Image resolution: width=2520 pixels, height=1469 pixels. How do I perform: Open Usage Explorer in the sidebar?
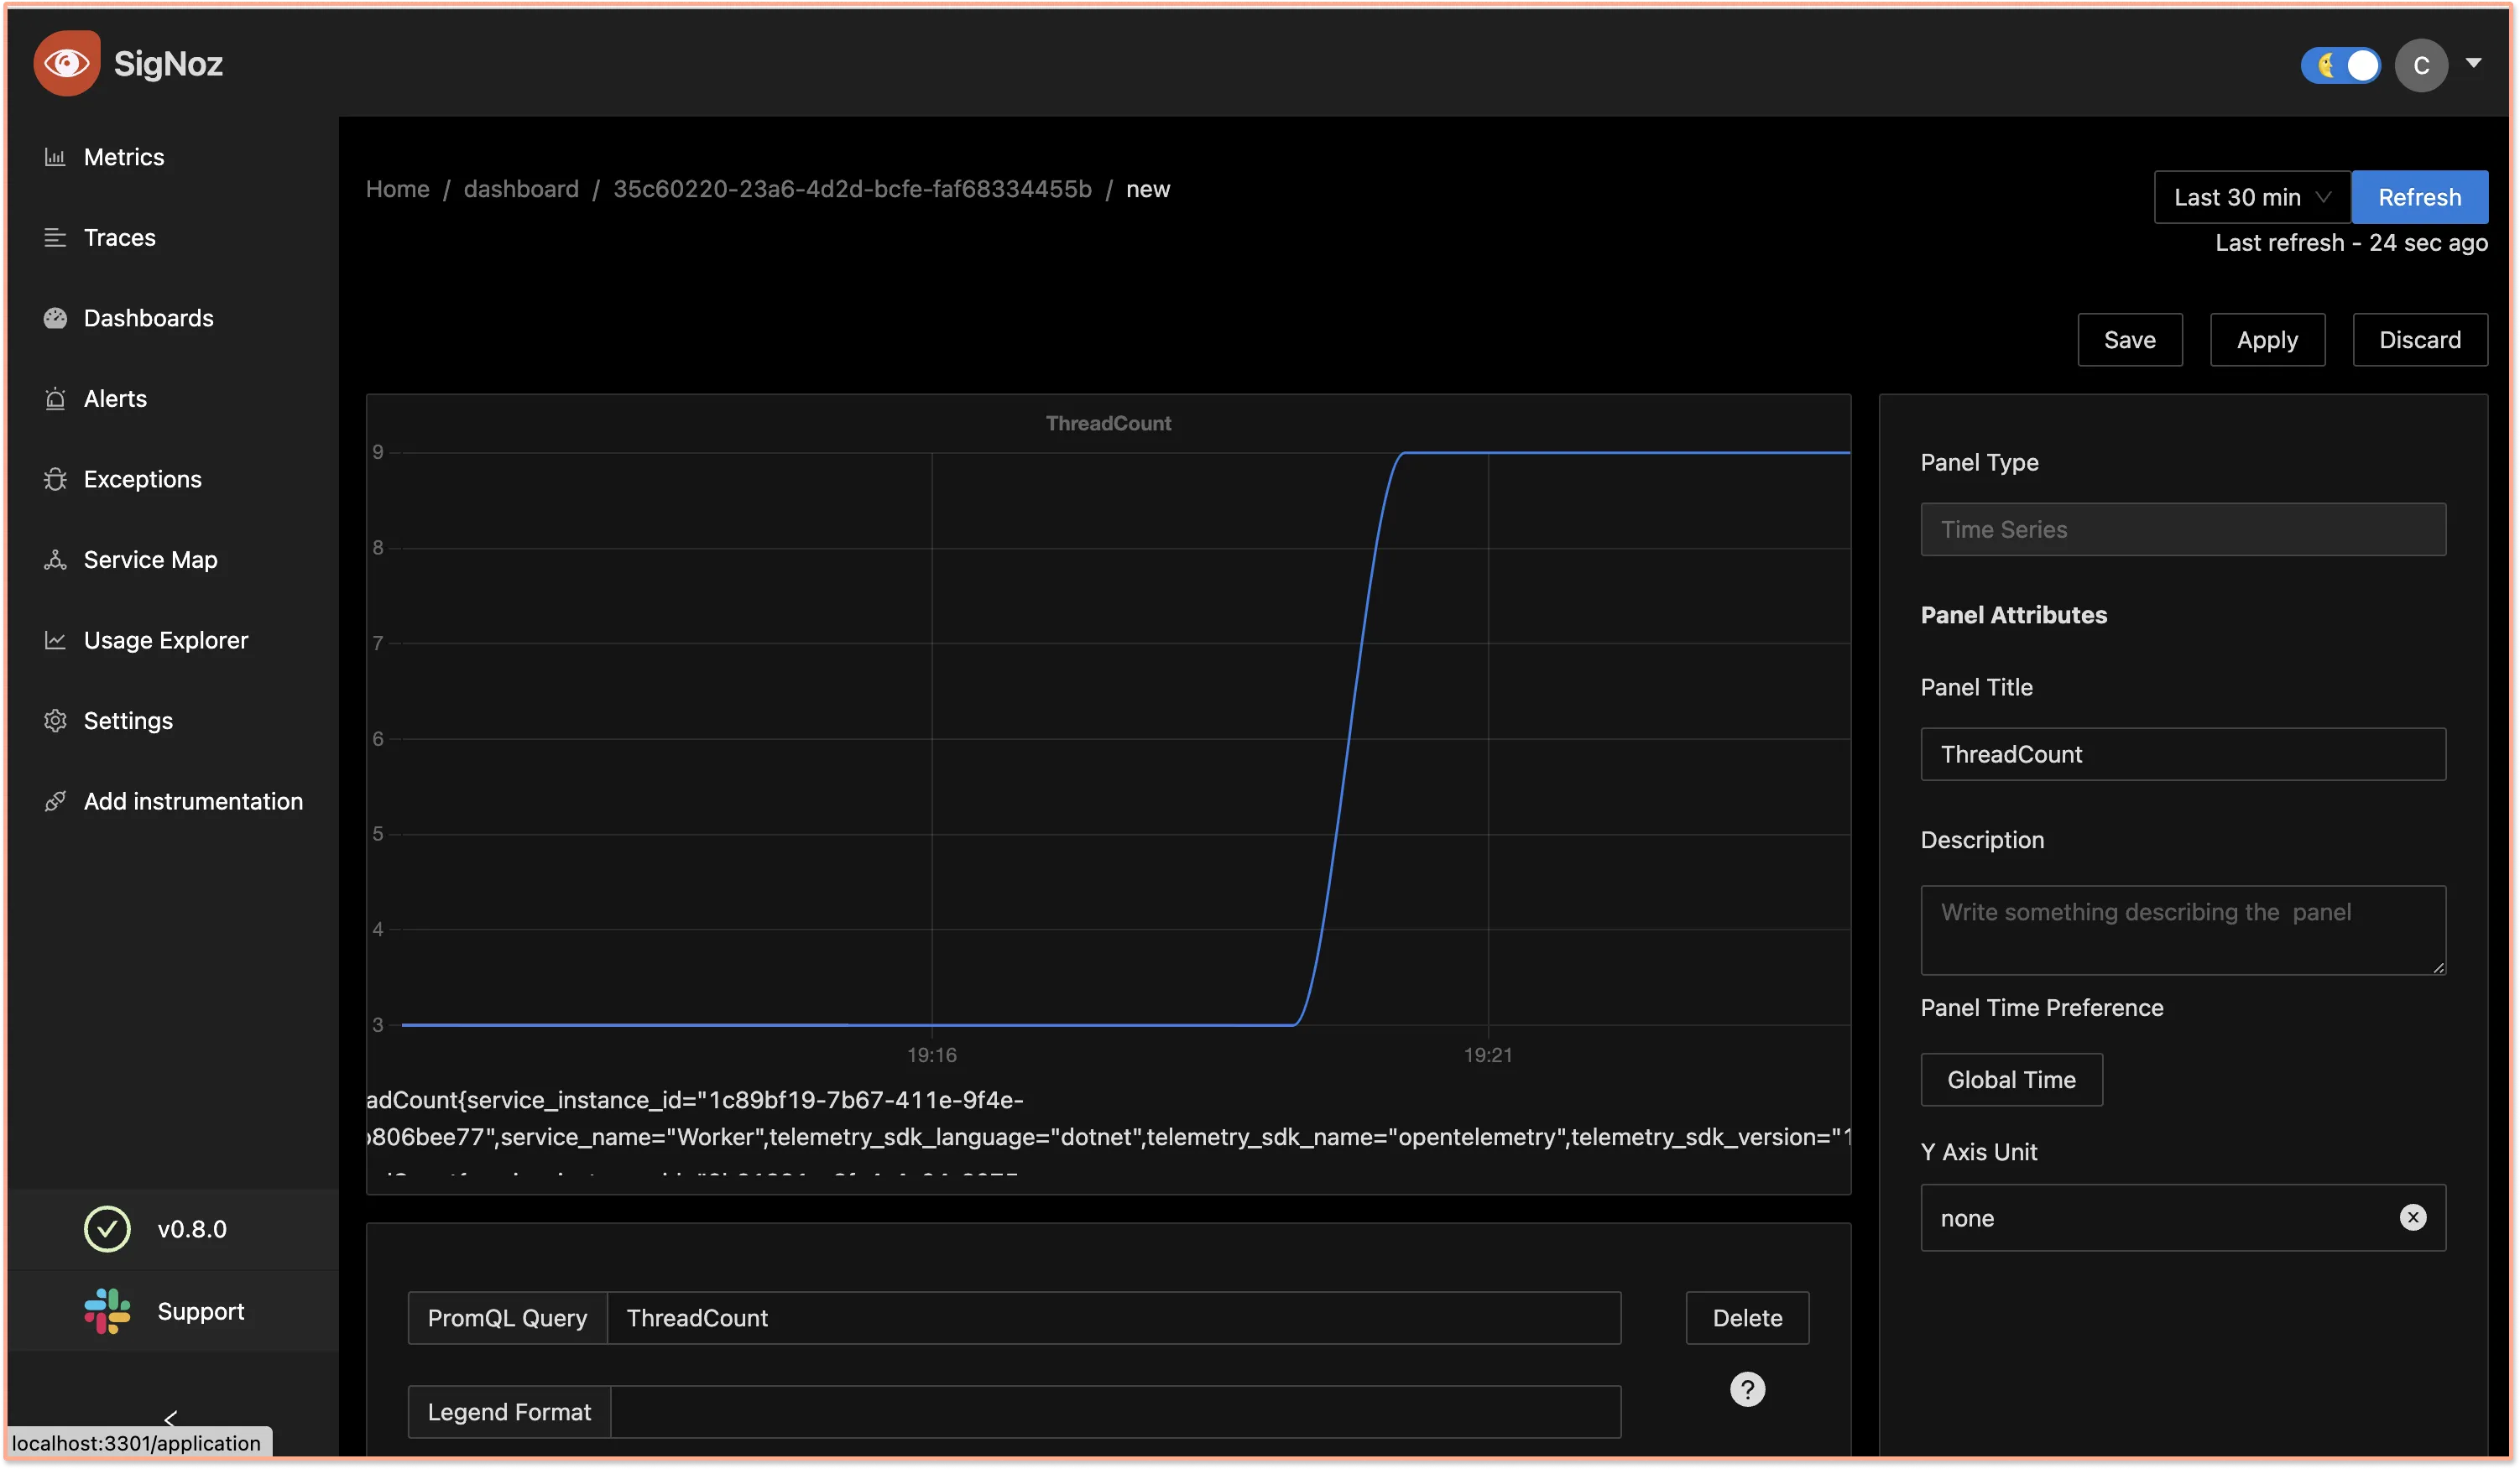[166, 640]
